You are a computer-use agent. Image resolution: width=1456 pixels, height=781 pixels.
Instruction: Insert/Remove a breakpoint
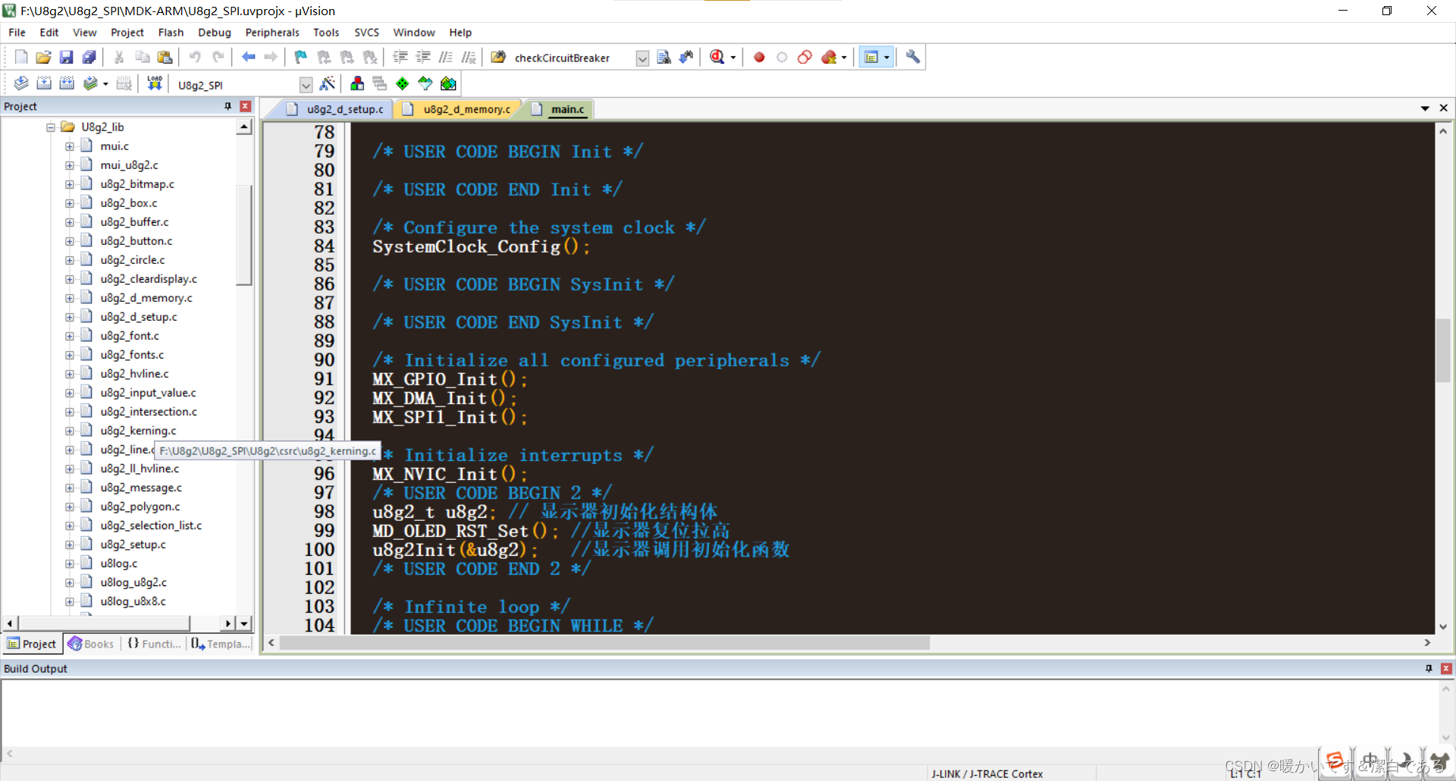(759, 57)
